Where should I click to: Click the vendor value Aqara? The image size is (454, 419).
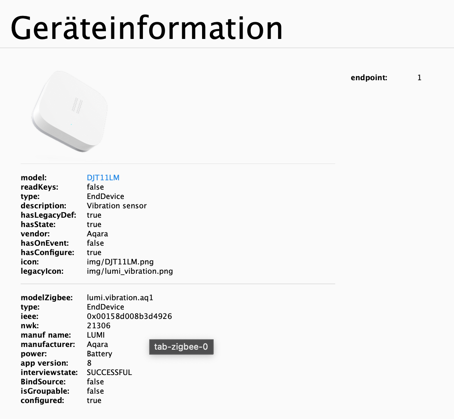tap(97, 234)
